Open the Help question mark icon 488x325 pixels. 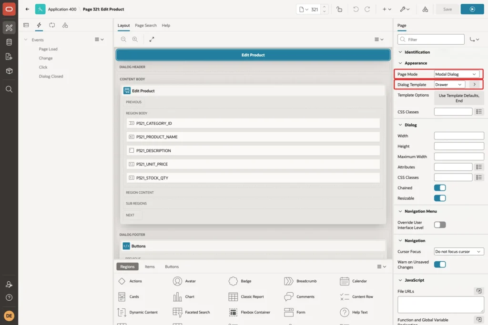(9, 298)
